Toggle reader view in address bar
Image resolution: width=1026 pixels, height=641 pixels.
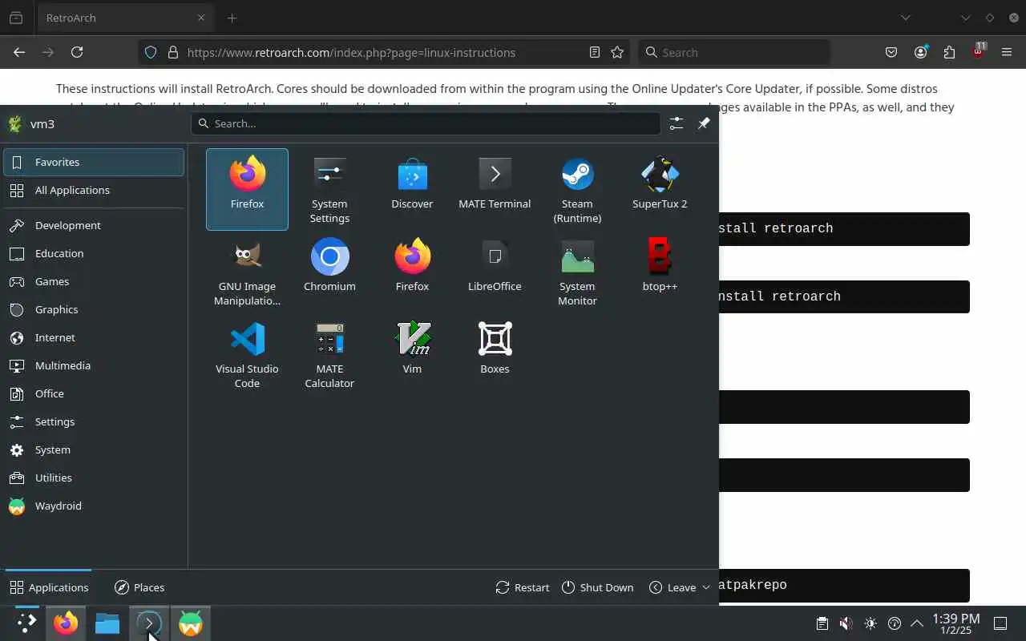click(595, 52)
